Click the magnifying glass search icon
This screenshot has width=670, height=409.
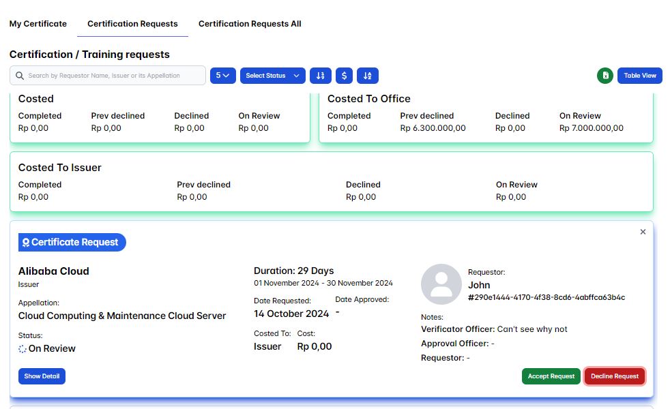click(19, 76)
